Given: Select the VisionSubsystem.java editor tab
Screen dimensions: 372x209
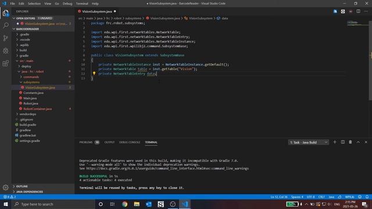Looking at the screenshot, I should pos(97,12).
